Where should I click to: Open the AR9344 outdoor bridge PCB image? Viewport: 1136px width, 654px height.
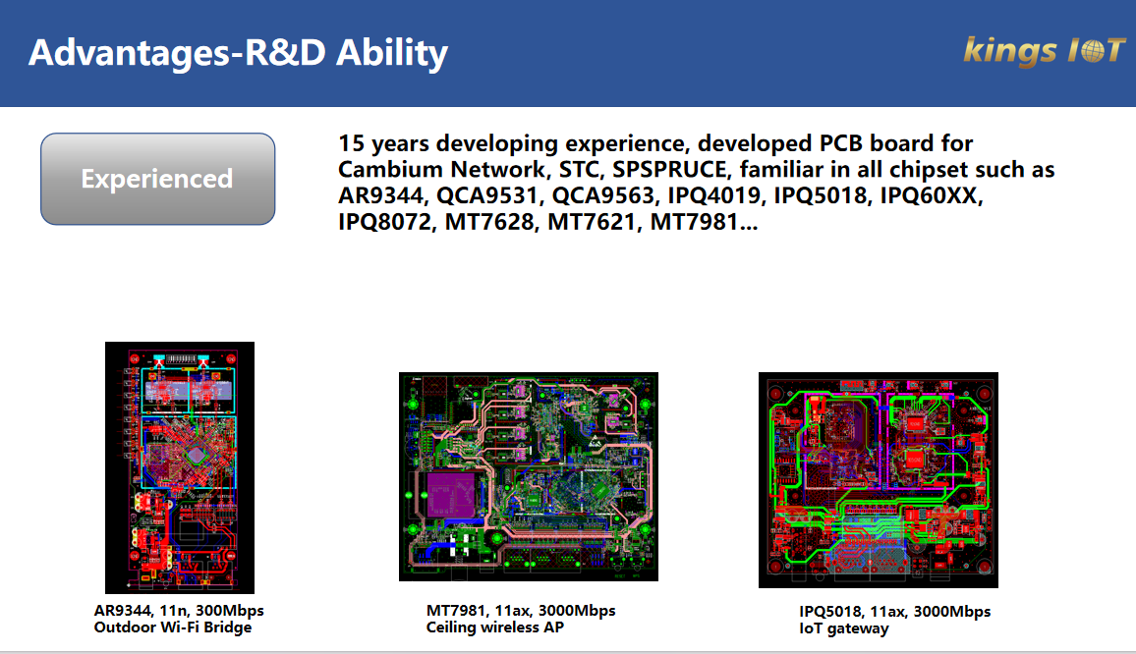tap(180, 467)
